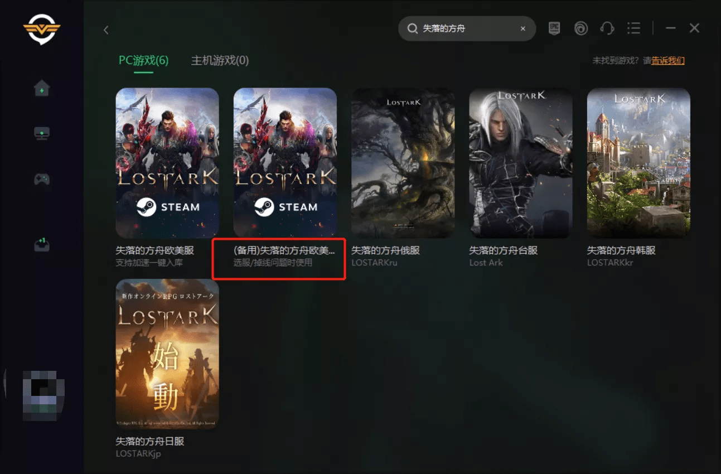Click the pixelated user avatar
Screen dimensions: 721x474
tap(43, 395)
